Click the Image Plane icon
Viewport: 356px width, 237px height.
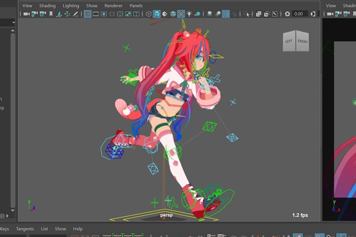point(59,14)
